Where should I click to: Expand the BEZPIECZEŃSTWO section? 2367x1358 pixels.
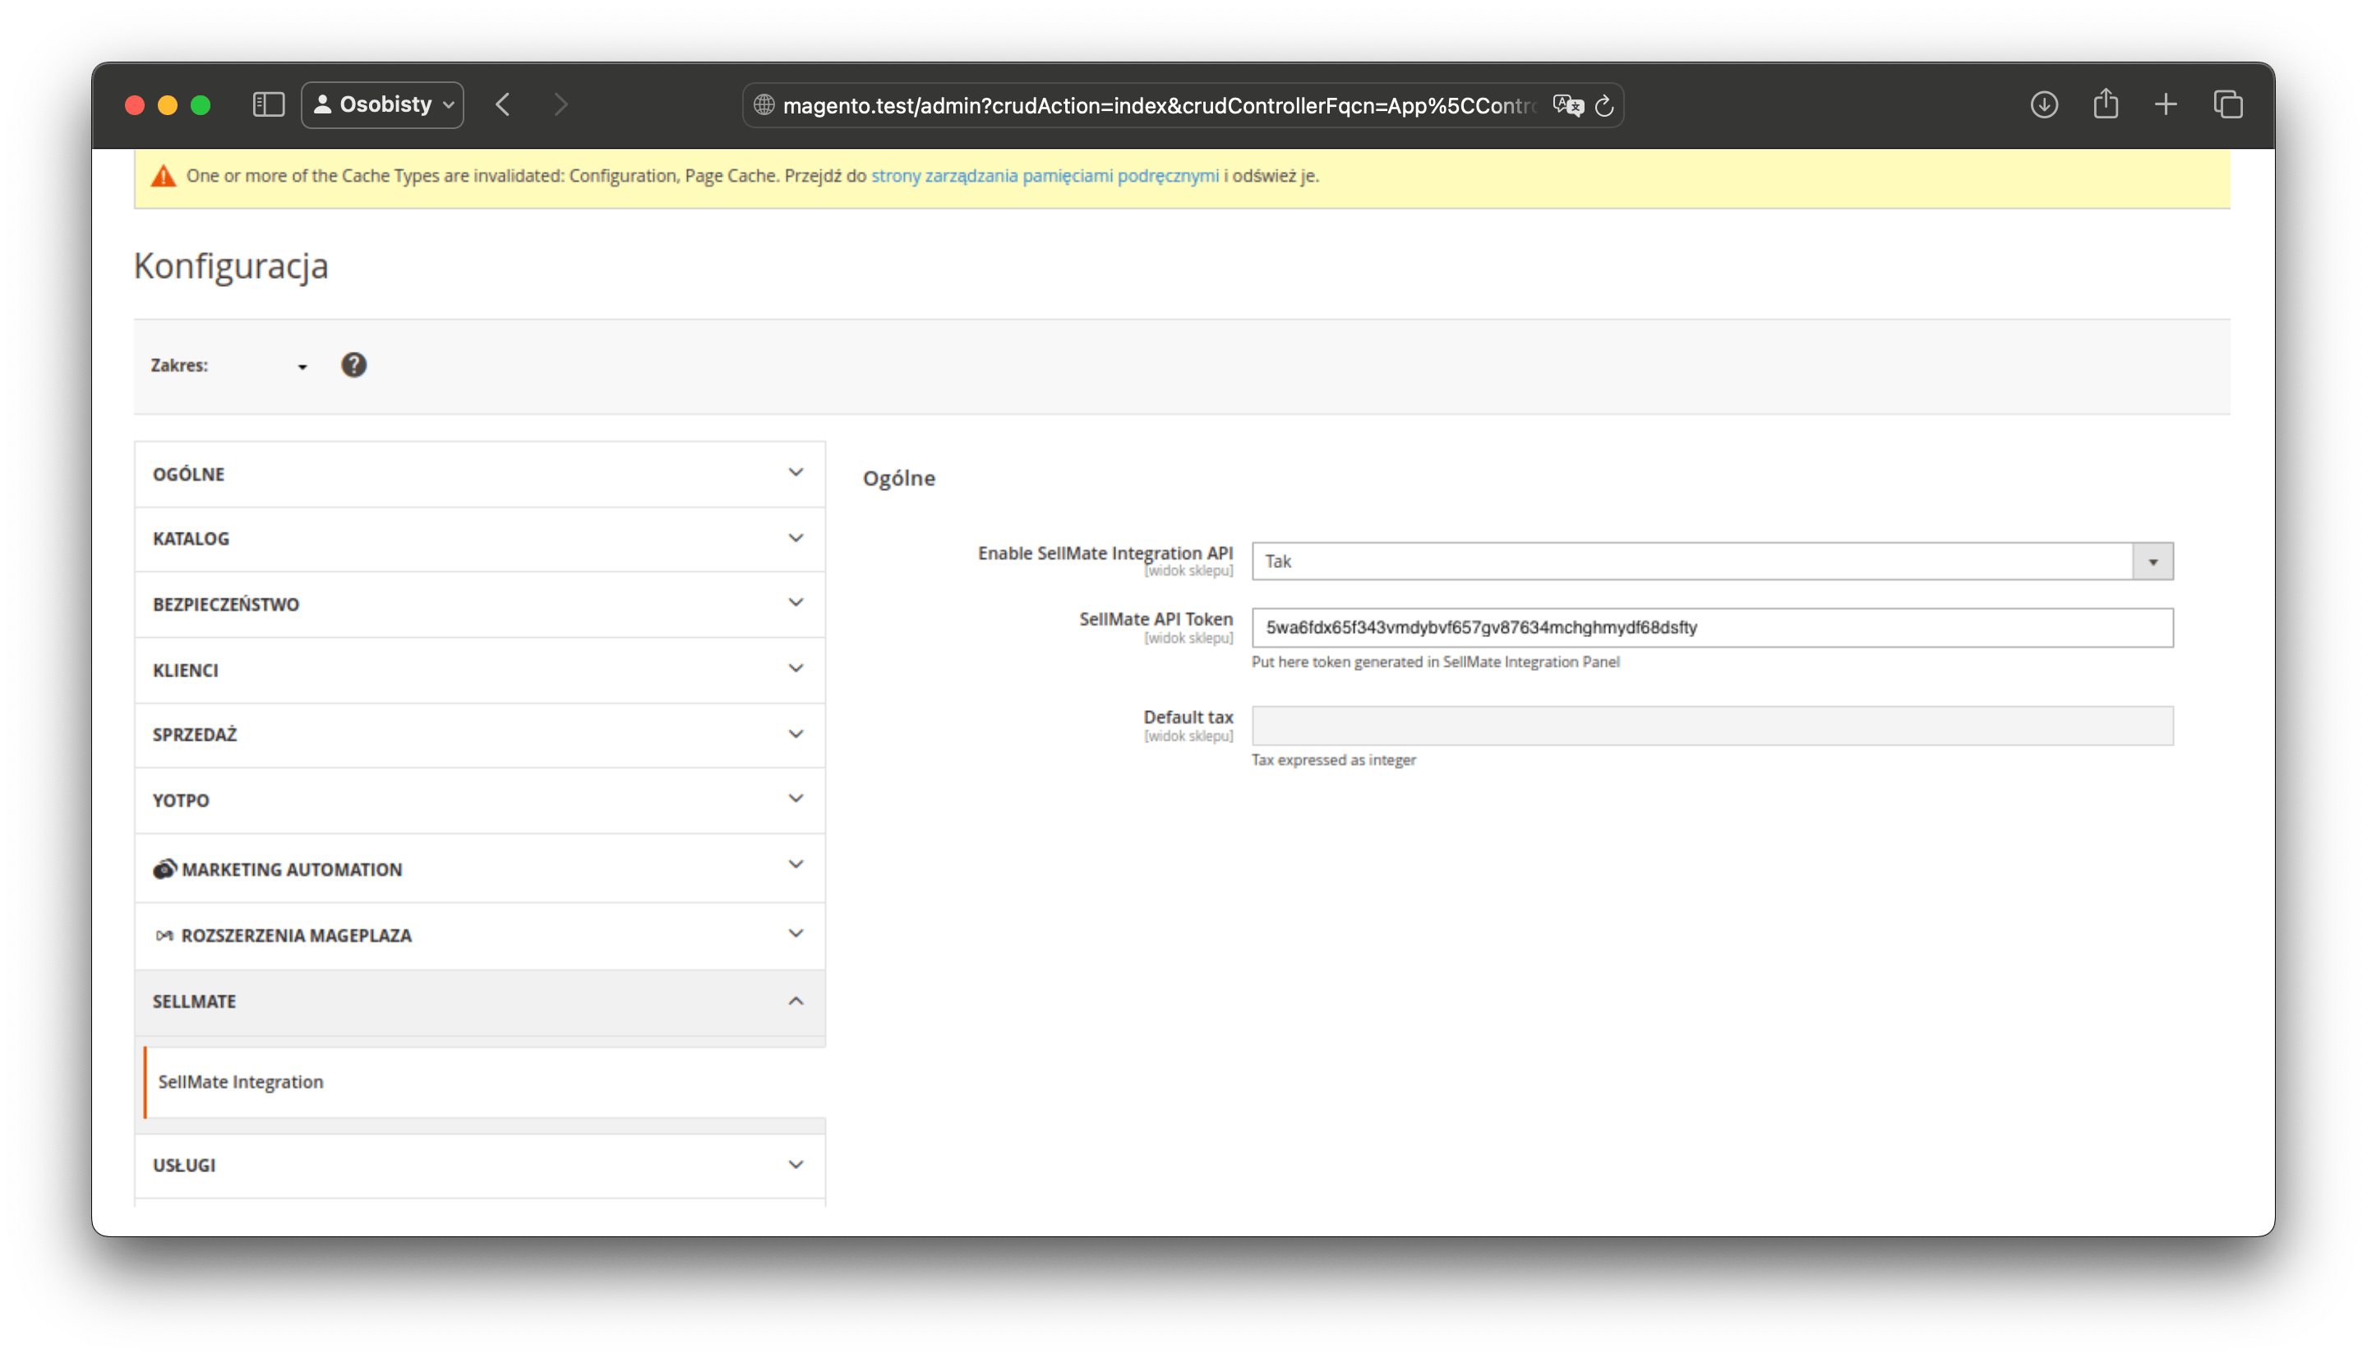click(480, 604)
